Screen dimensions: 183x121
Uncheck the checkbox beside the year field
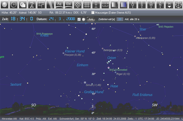coord(79,19)
